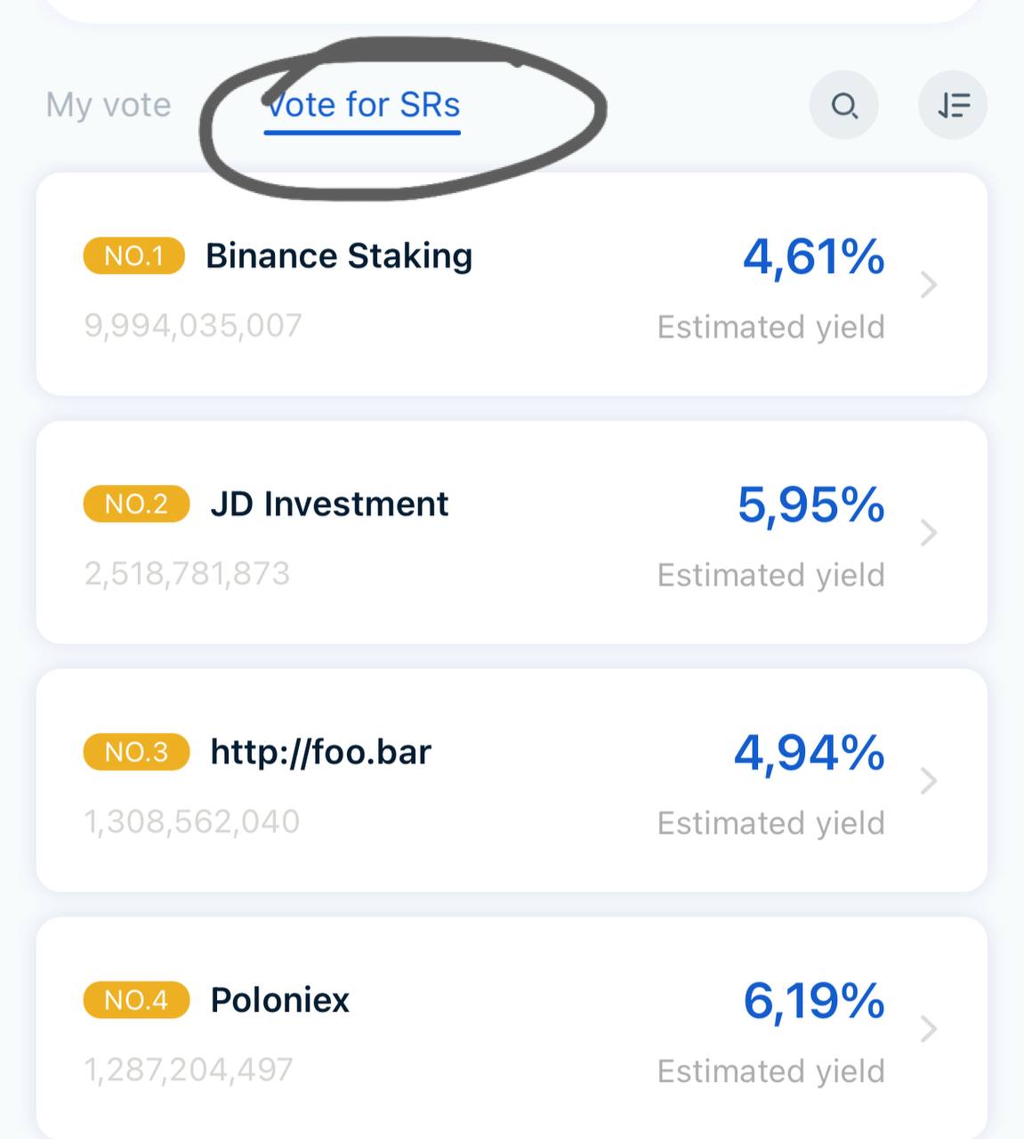
Task: Expand http://foo.bar details chevron
Action: coord(929,780)
